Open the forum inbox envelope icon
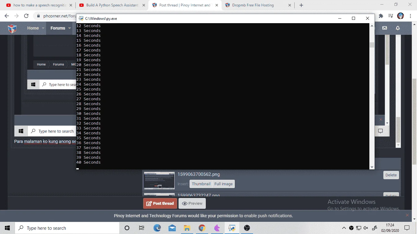Screen dimensions: 417x234 [385, 28]
